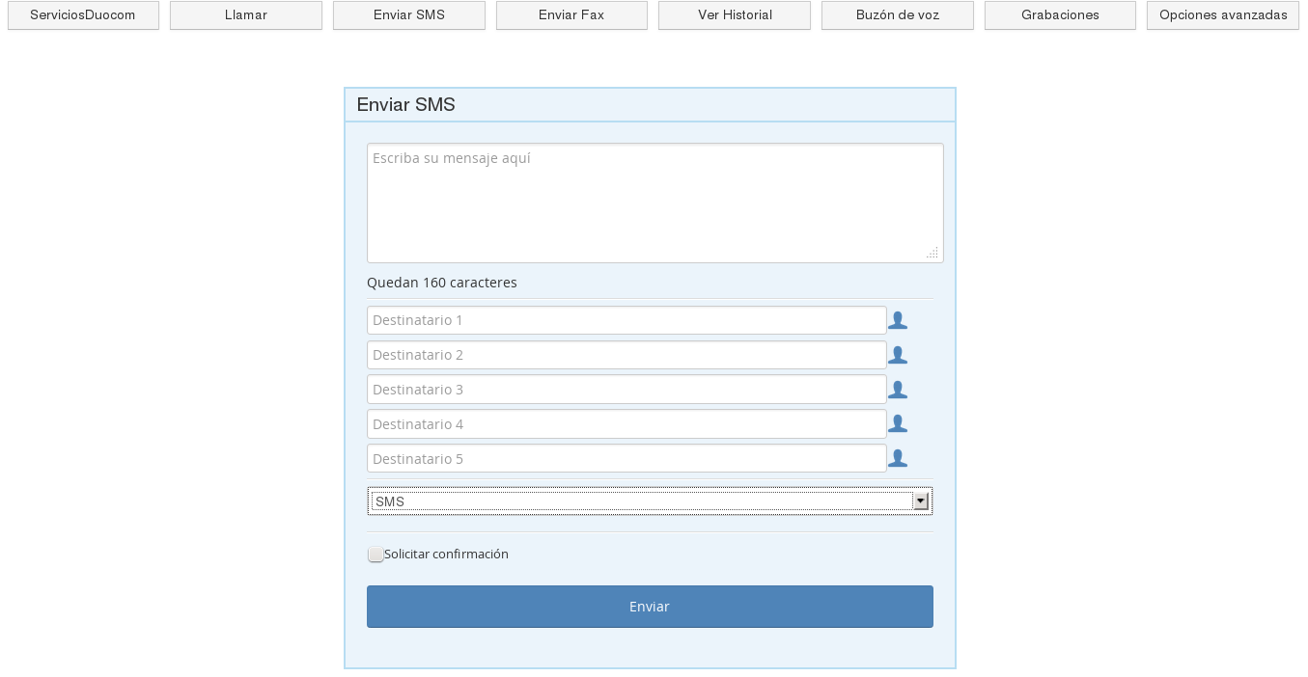The width and height of the screenshot is (1308, 677).
Task: Open the SMS message type dropdown
Action: tap(650, 501)
